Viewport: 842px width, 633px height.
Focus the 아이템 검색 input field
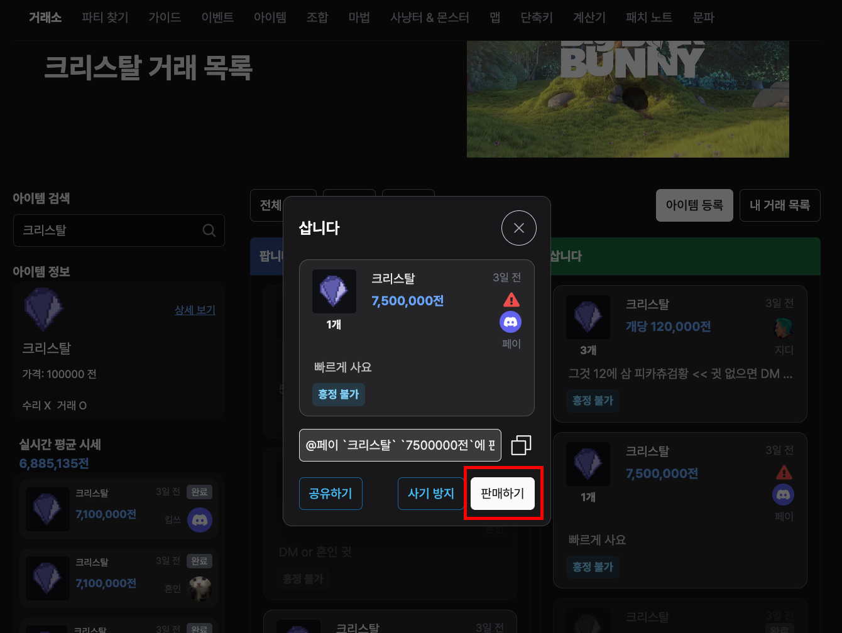pos(119,230)
